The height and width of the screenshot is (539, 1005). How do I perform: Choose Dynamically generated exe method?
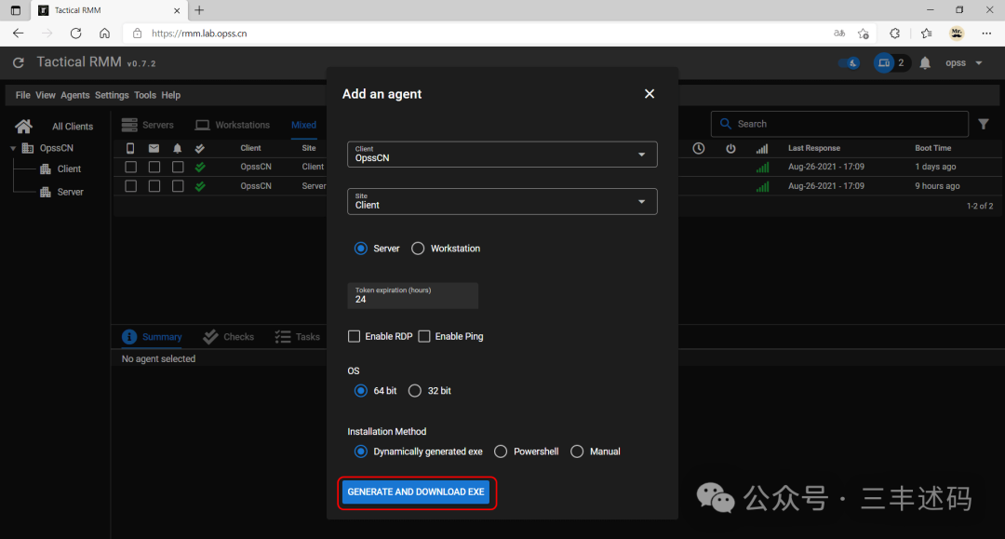[x=361, y=451]
